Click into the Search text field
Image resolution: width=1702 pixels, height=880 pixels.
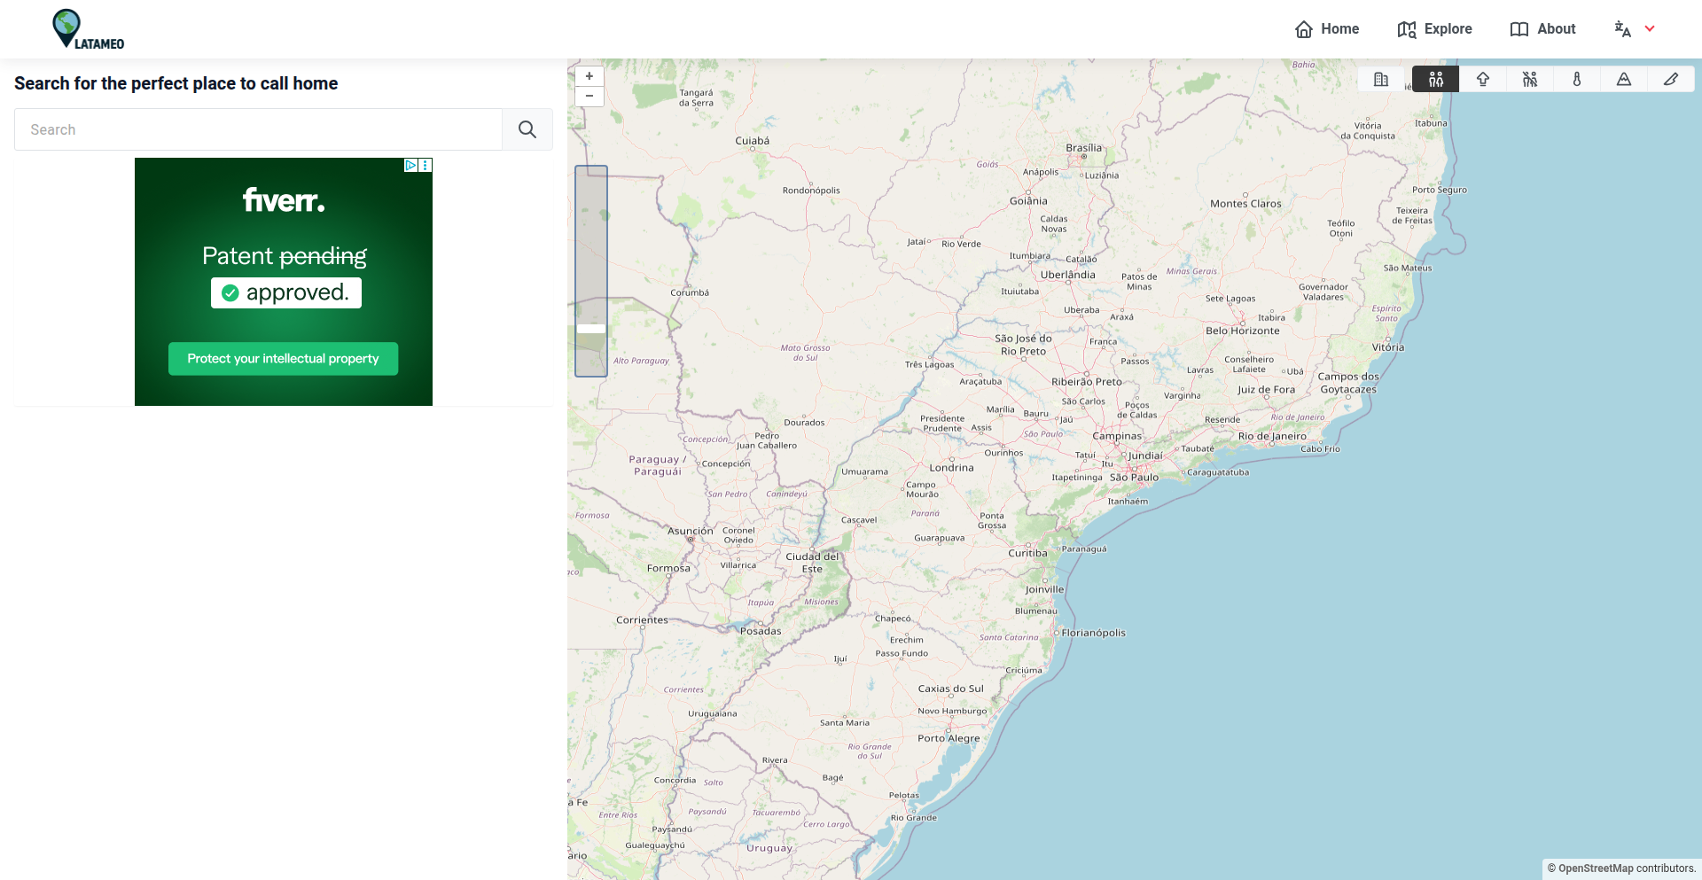click(258, 129)
